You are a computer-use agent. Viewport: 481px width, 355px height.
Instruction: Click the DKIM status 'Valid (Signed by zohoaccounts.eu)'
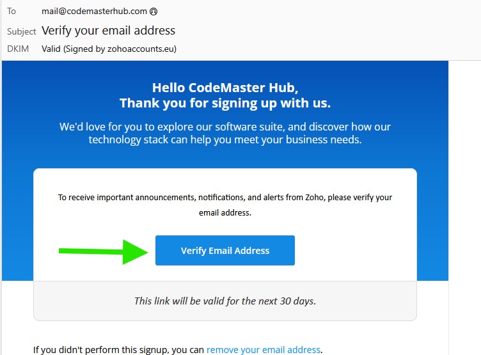[109, 49]
